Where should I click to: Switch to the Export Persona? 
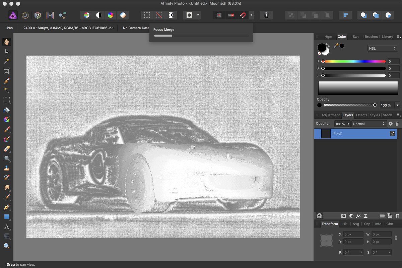coord(62,15)
